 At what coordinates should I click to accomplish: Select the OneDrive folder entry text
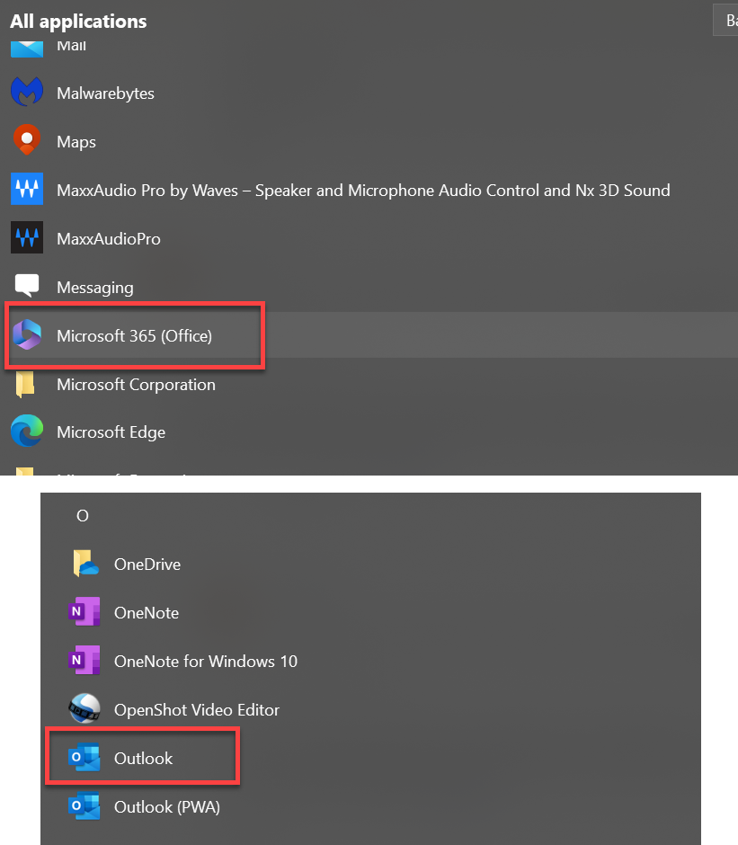pos(147,565)
